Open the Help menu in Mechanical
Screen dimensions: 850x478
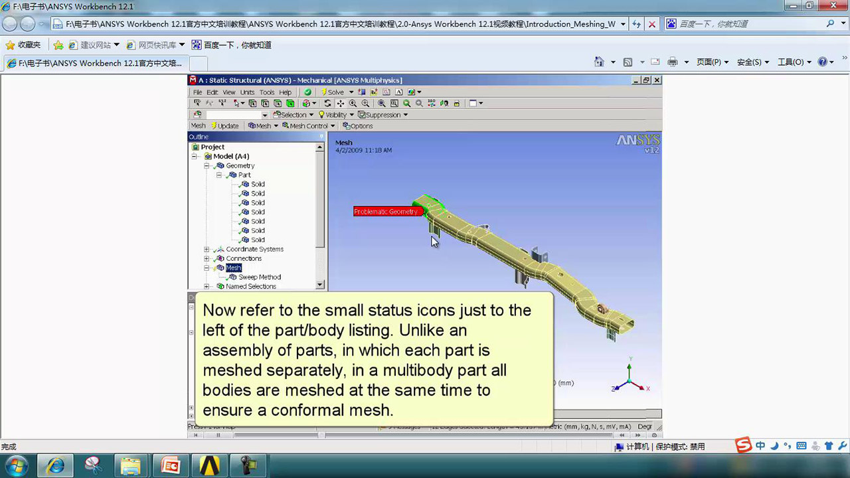click(285, 92)
